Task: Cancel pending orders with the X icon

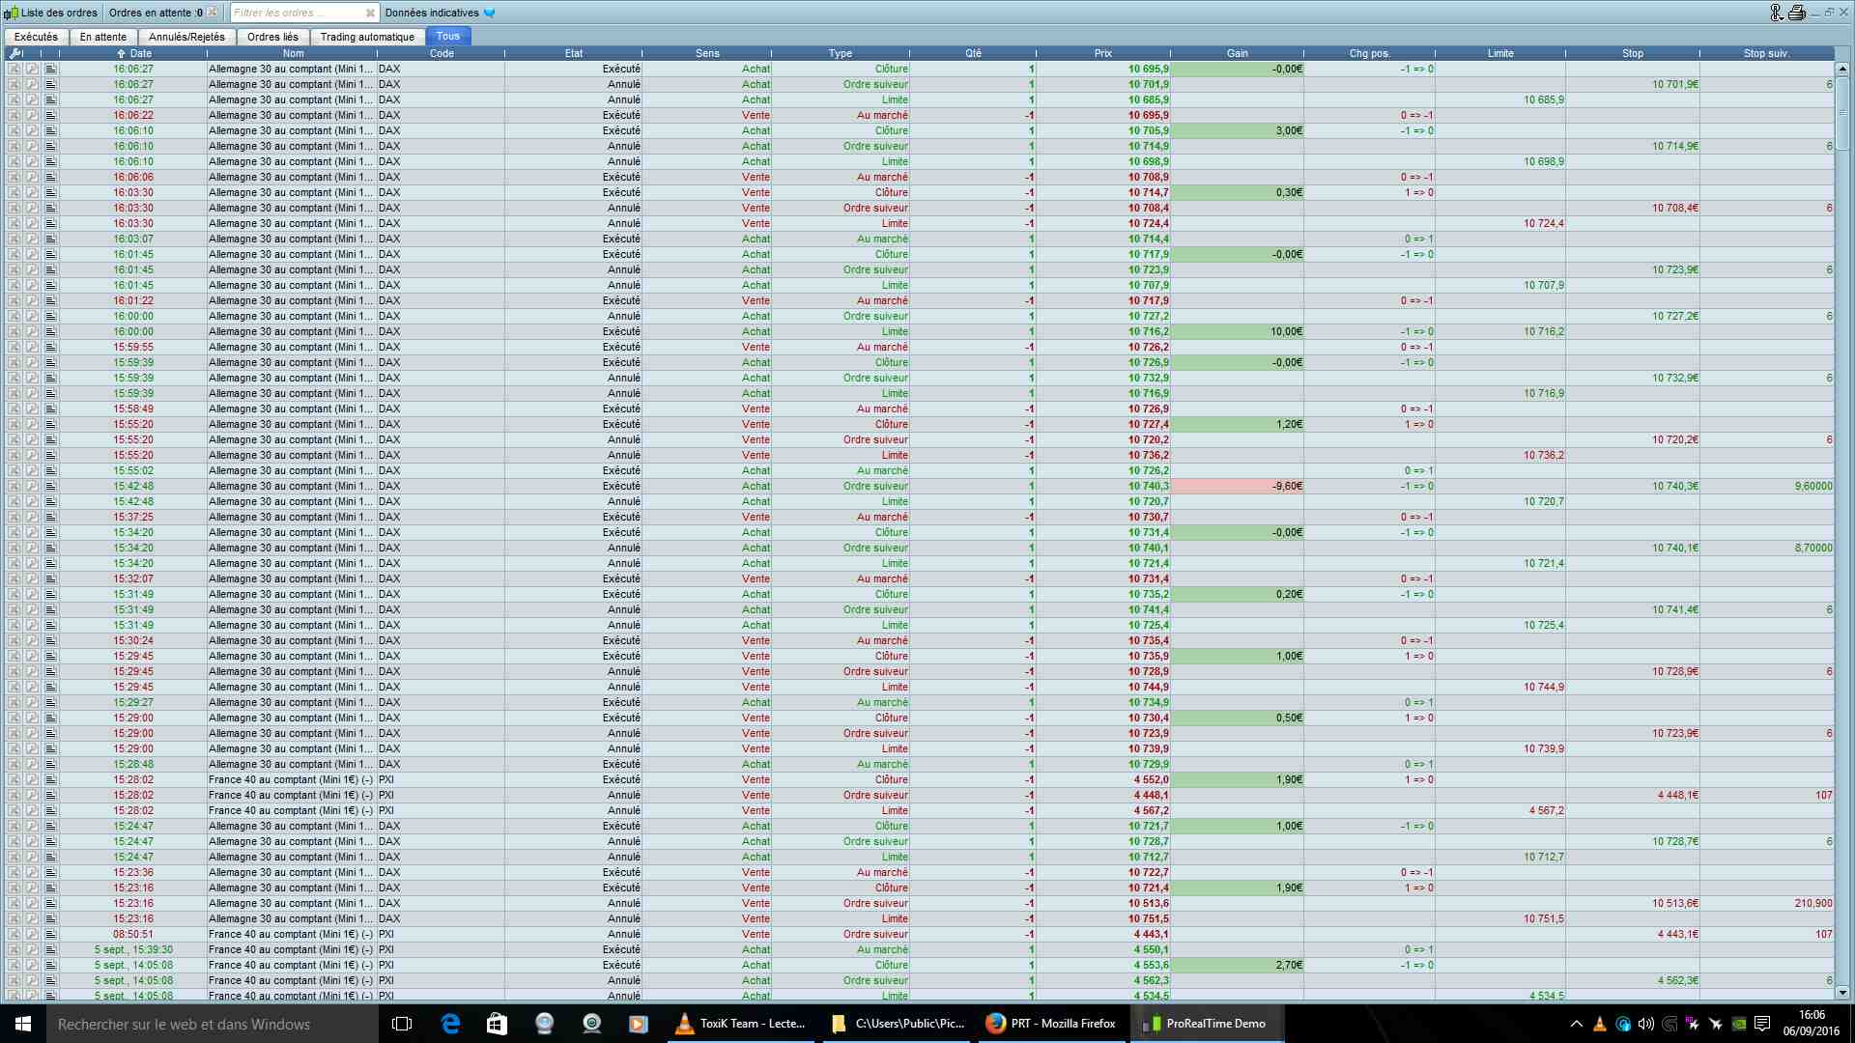Action: coord(213,13)
